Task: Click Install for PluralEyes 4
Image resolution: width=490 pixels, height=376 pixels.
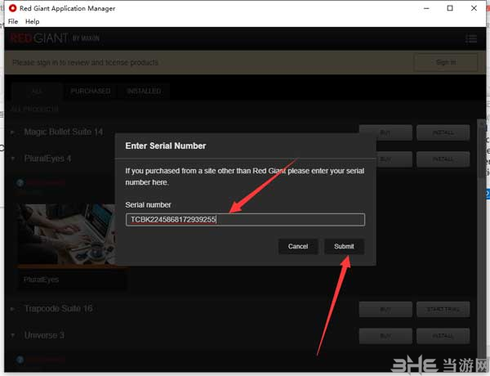Action: click(443, 159)
